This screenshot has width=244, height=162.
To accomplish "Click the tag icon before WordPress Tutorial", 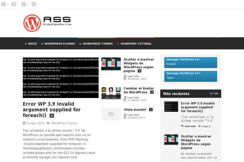I will click(x=48, y=123).
